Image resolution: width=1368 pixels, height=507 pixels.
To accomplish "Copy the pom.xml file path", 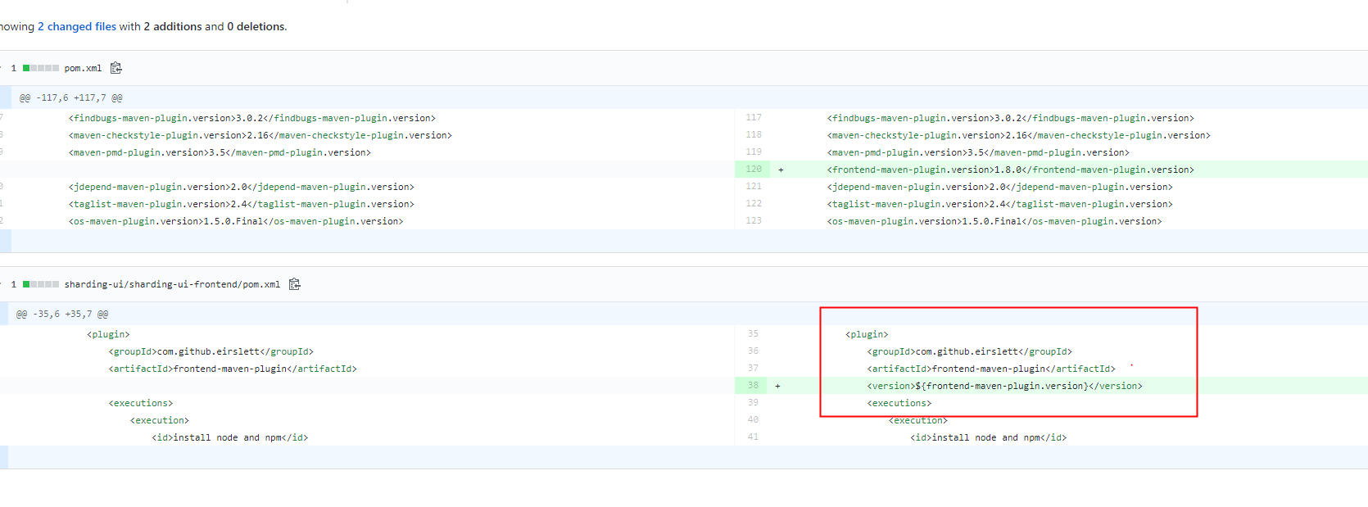I will pos(116,68).
